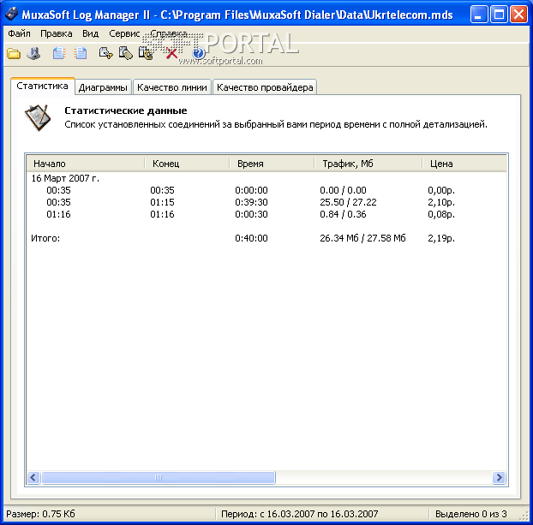Select session row starting at 01:16
The height and width of the screenshot is (525, 533).
coord(266,214)
